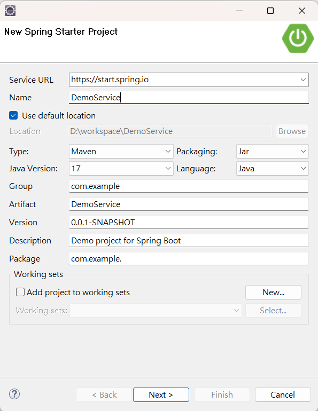Click the New... working set button
This screenshot has height=411, width=318.
273,293
